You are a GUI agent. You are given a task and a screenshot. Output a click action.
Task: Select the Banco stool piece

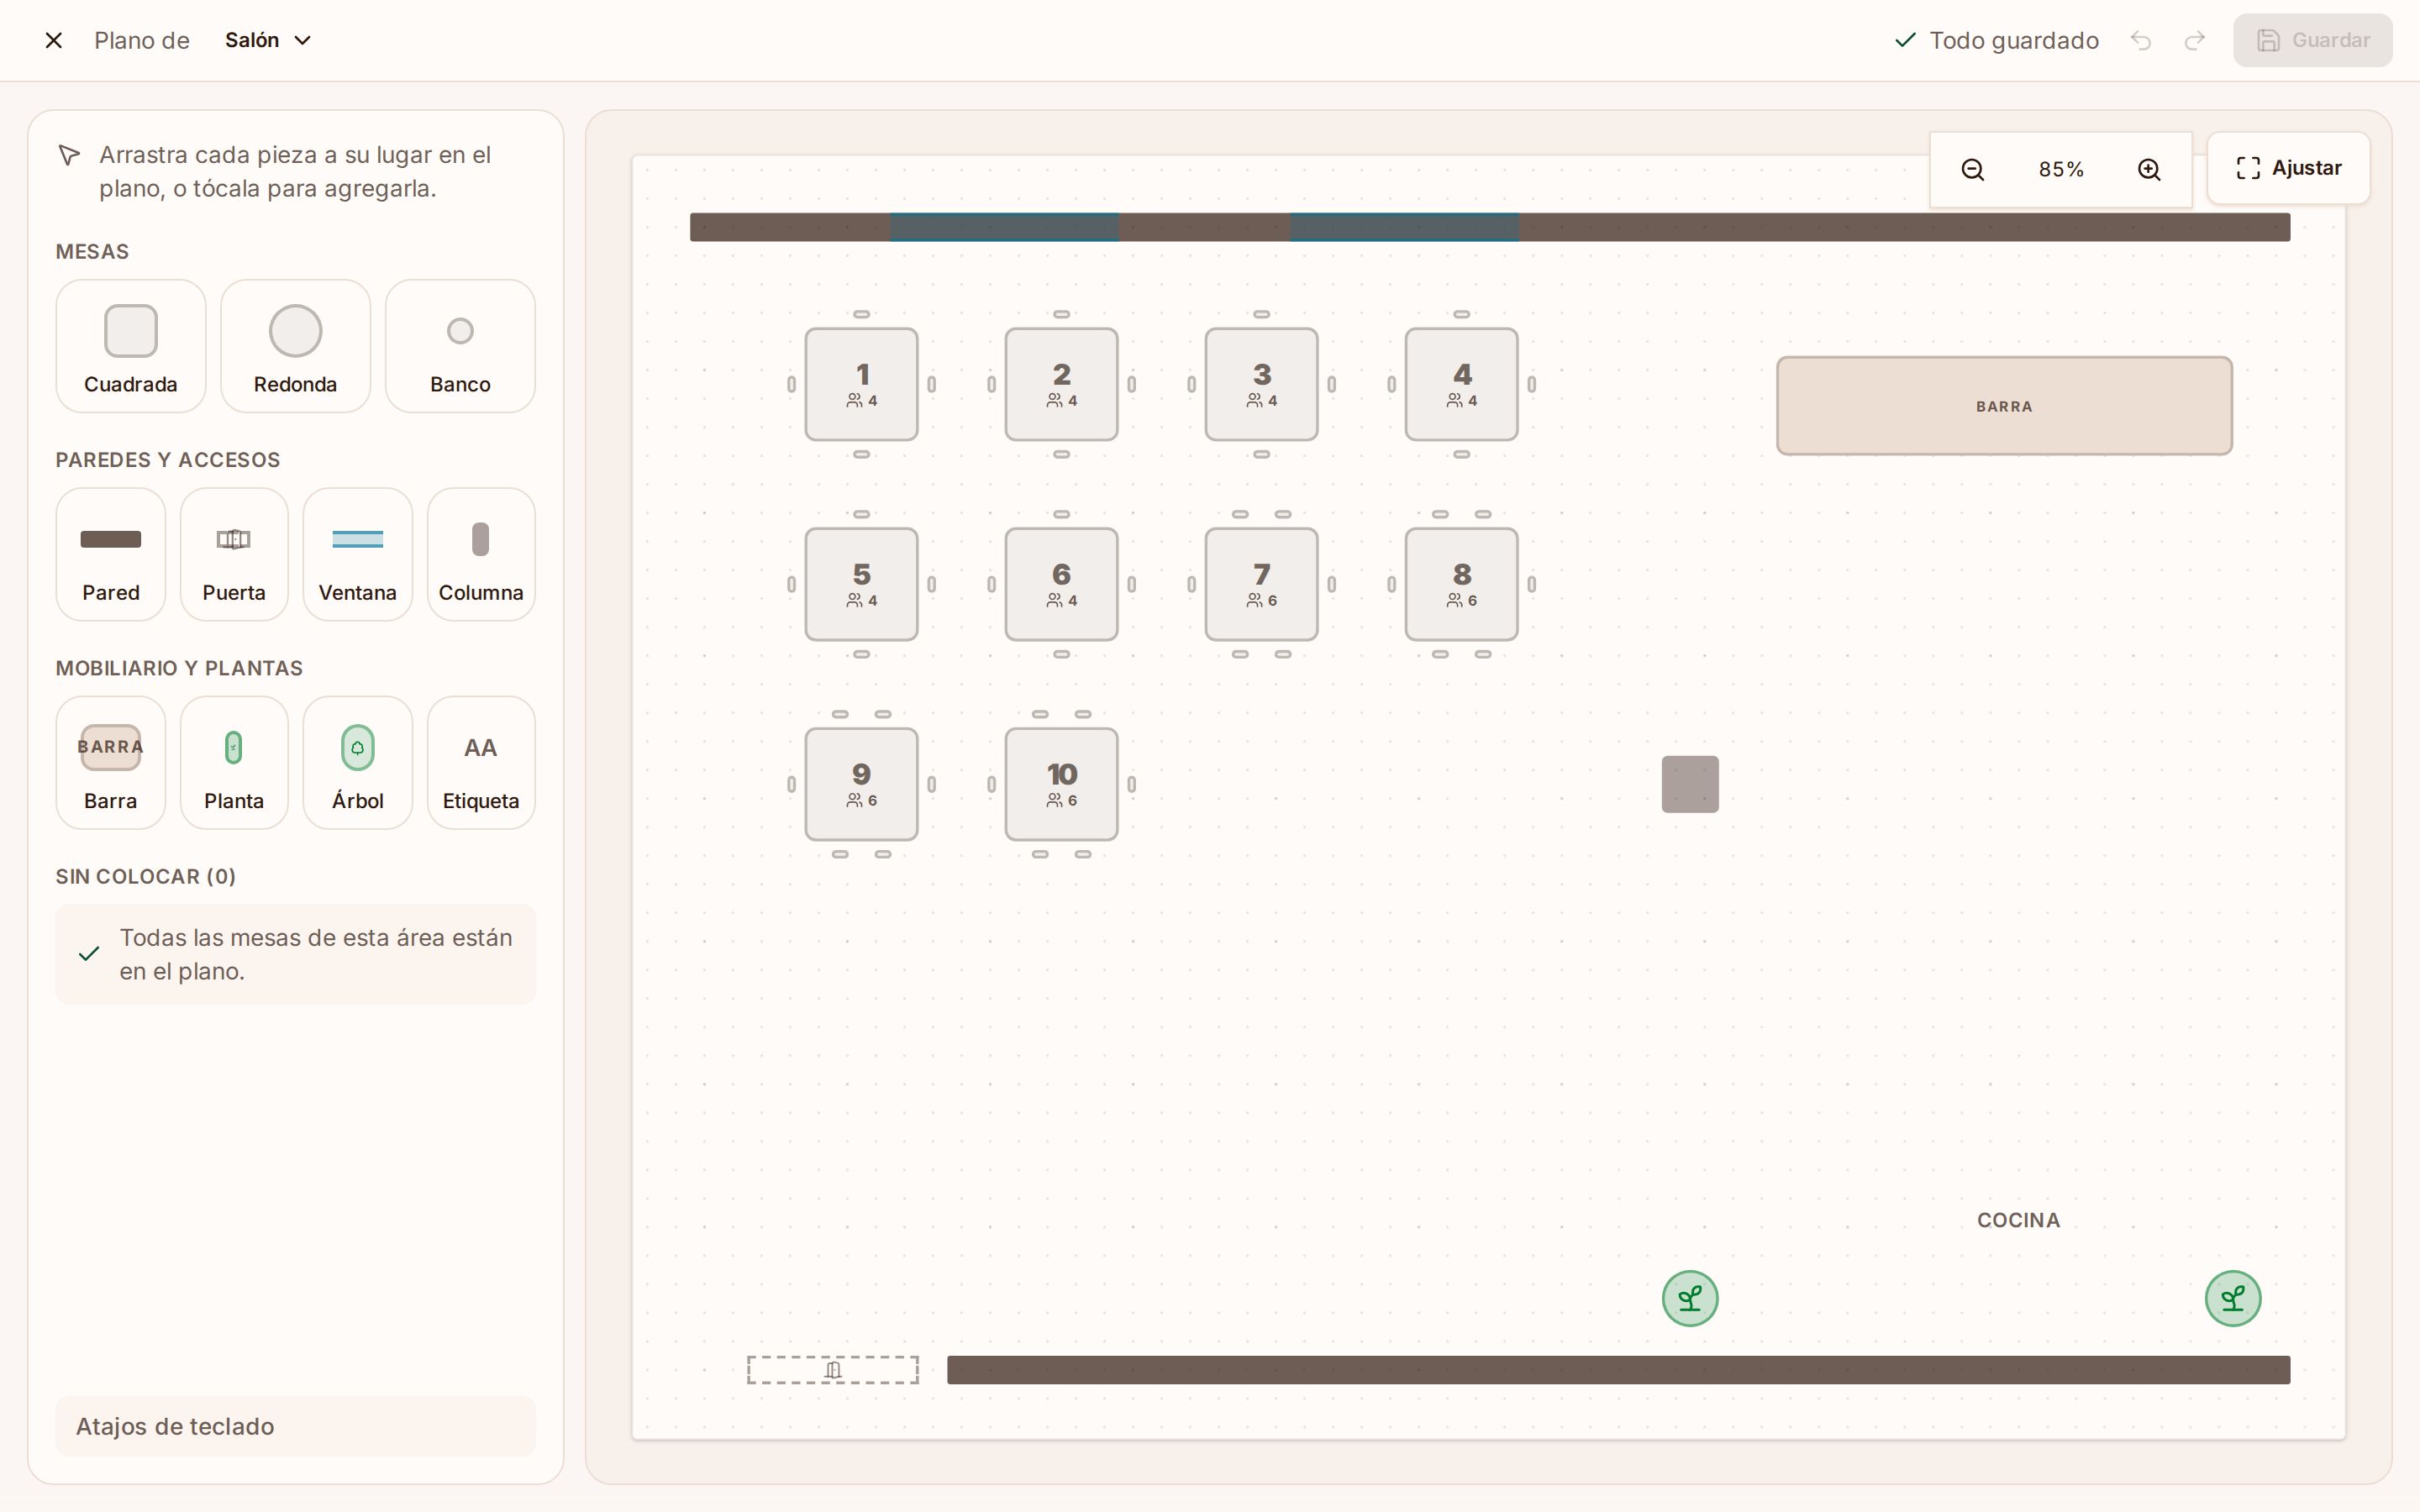click(x=460, y=346)
